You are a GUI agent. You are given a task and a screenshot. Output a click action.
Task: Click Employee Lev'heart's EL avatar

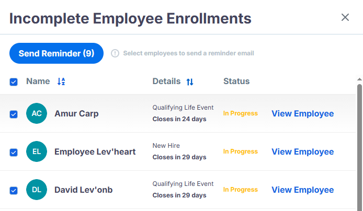[37, 151]
